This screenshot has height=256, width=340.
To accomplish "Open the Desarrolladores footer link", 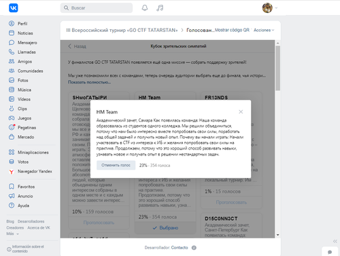I will pyautogui.click(x=31, y=221).
